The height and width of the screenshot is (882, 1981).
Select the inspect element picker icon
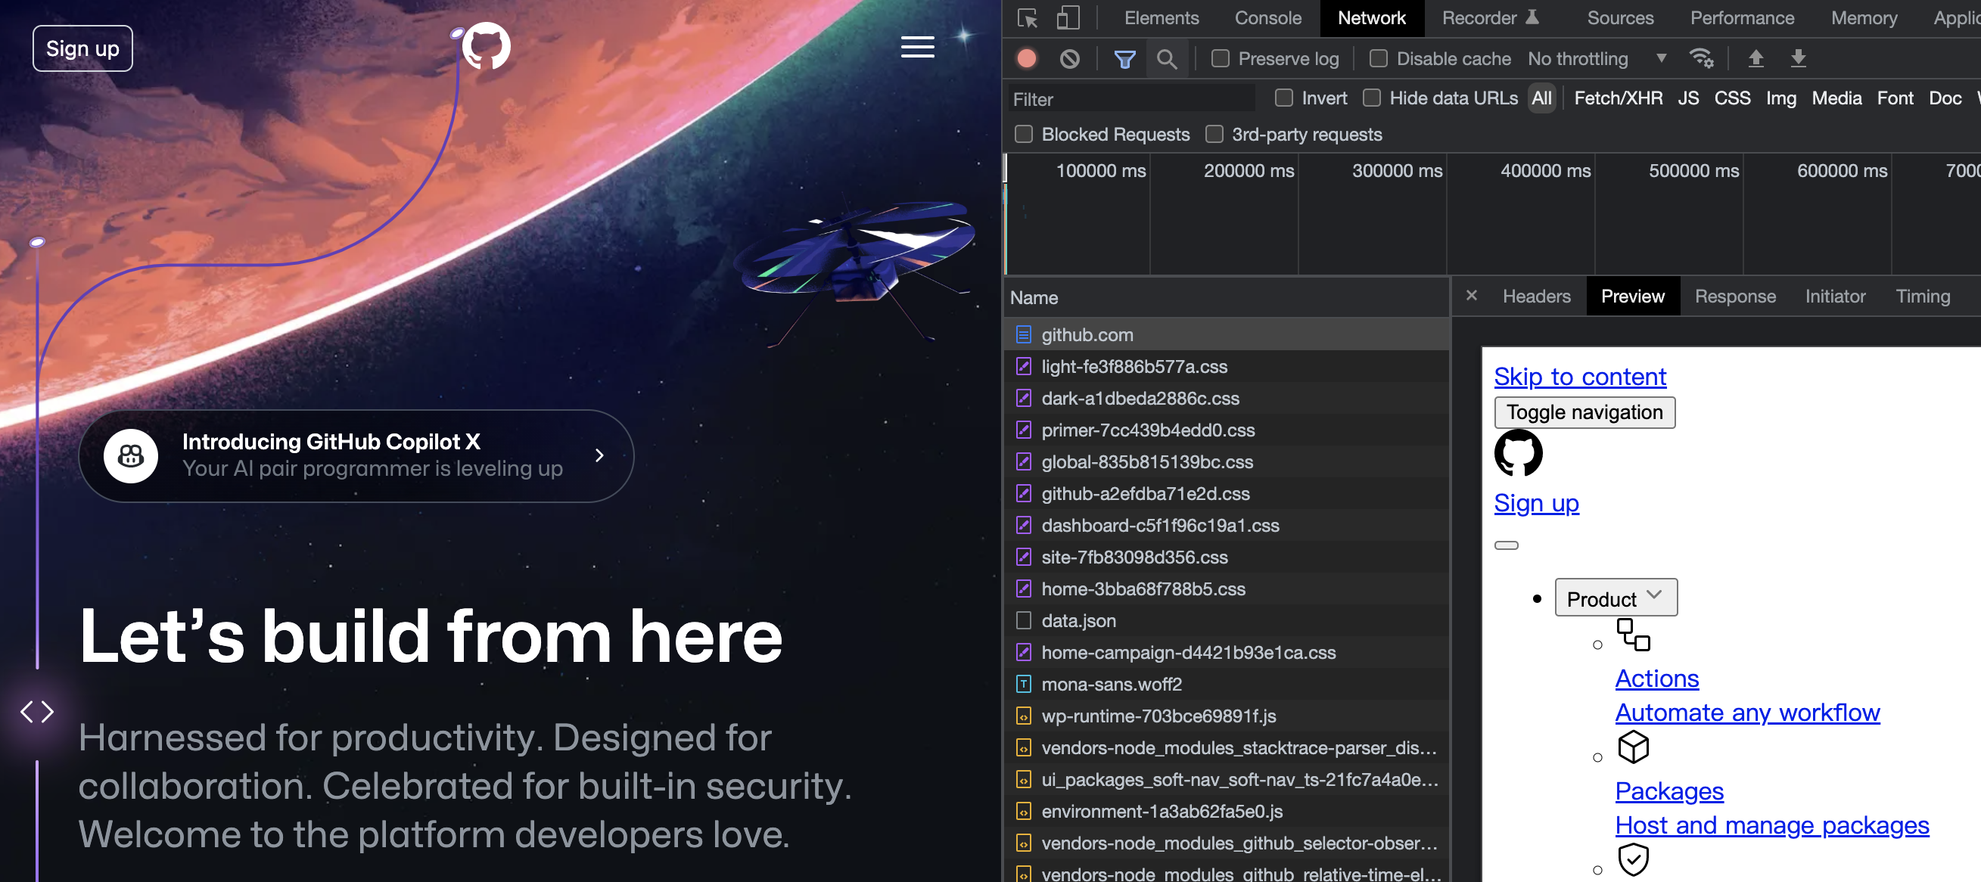click(x=1028, y=17)
